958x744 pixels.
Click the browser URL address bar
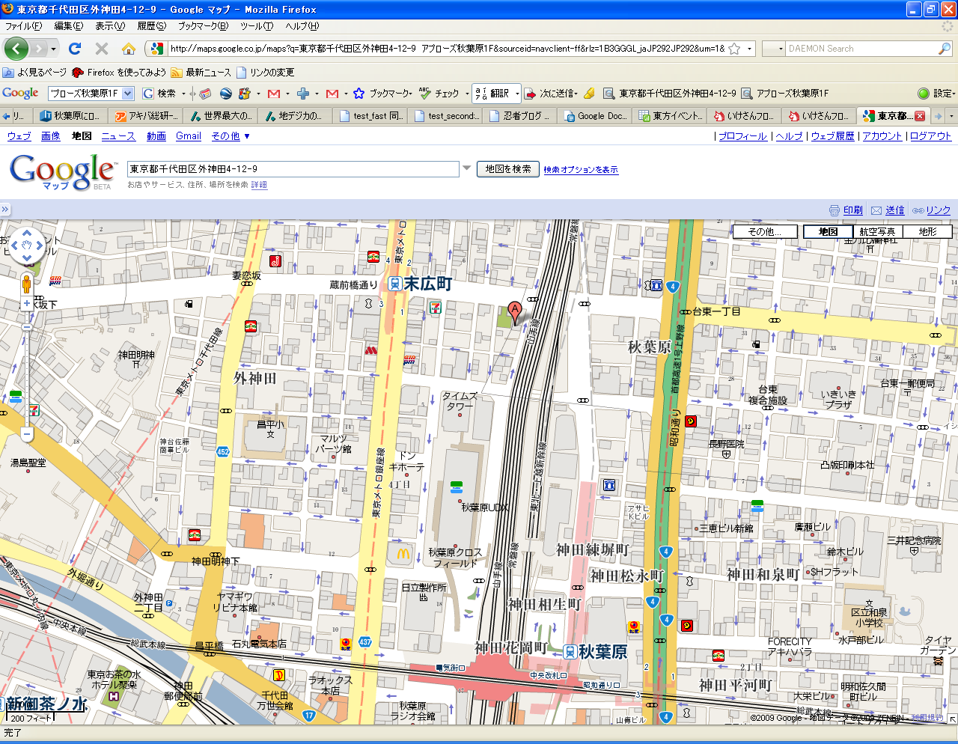coord(448,49)
